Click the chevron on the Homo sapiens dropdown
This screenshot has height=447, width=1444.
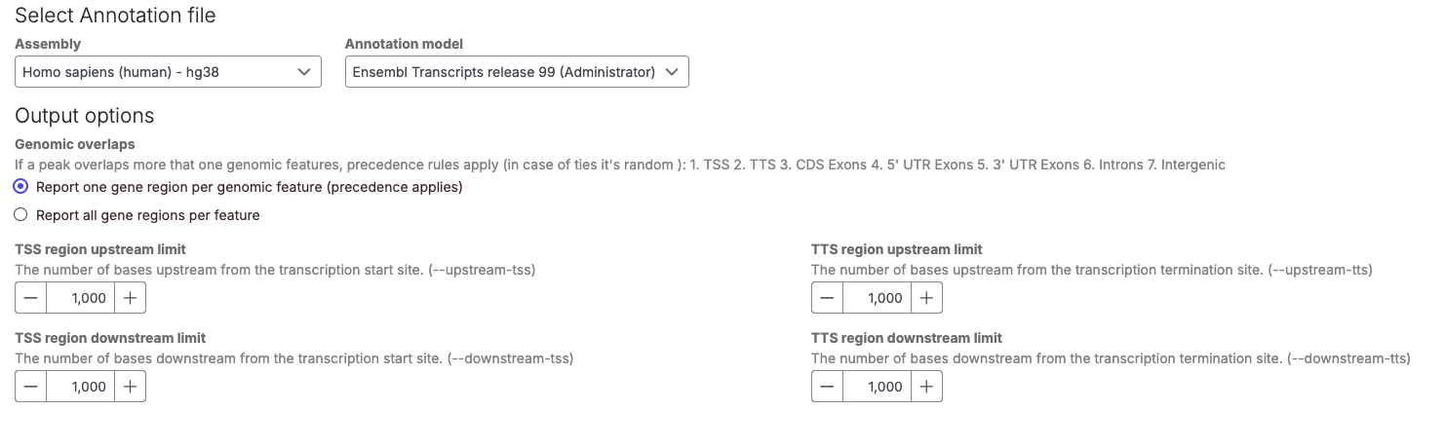coord(303,72)
